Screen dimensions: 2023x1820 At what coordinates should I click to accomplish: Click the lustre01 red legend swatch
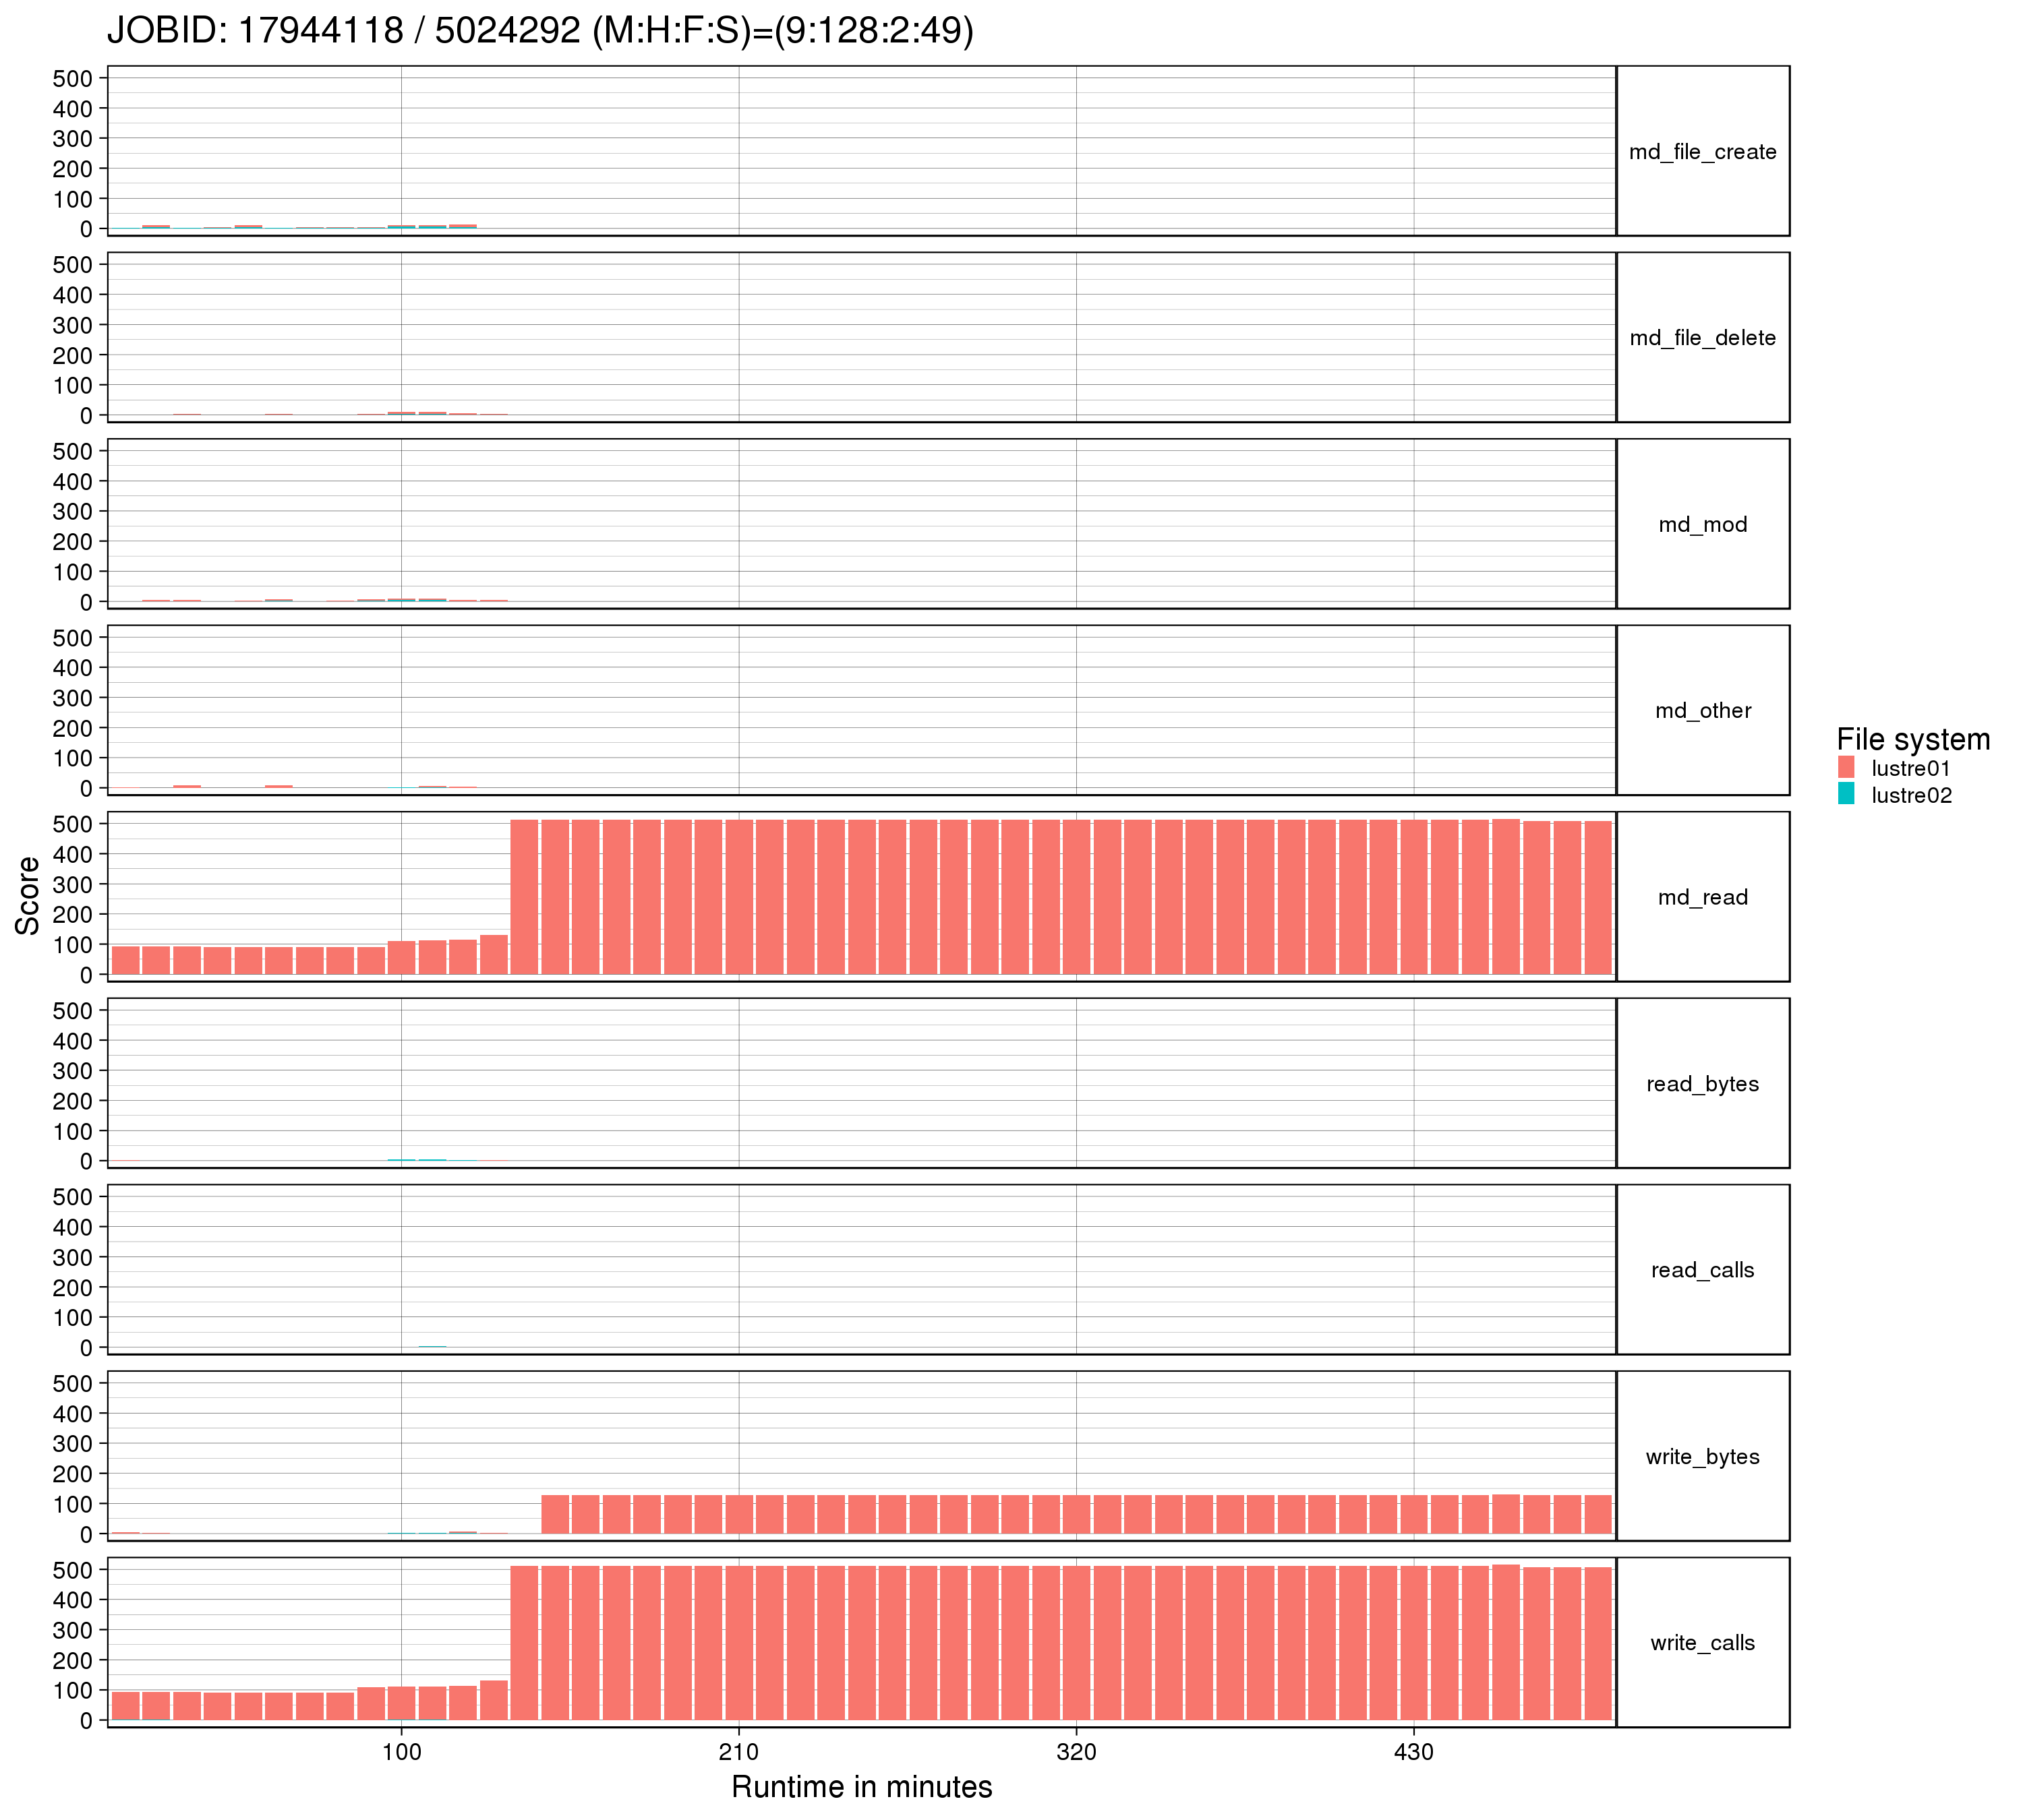click(1846, 768)
